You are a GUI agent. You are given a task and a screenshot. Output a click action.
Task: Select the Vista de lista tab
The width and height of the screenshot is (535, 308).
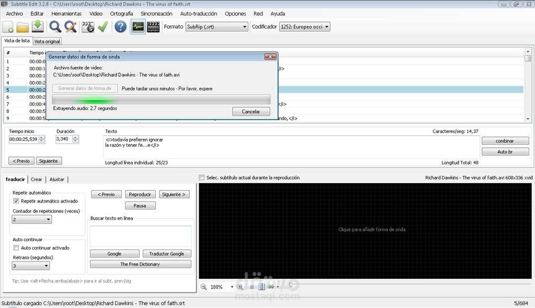pos(17,41)
